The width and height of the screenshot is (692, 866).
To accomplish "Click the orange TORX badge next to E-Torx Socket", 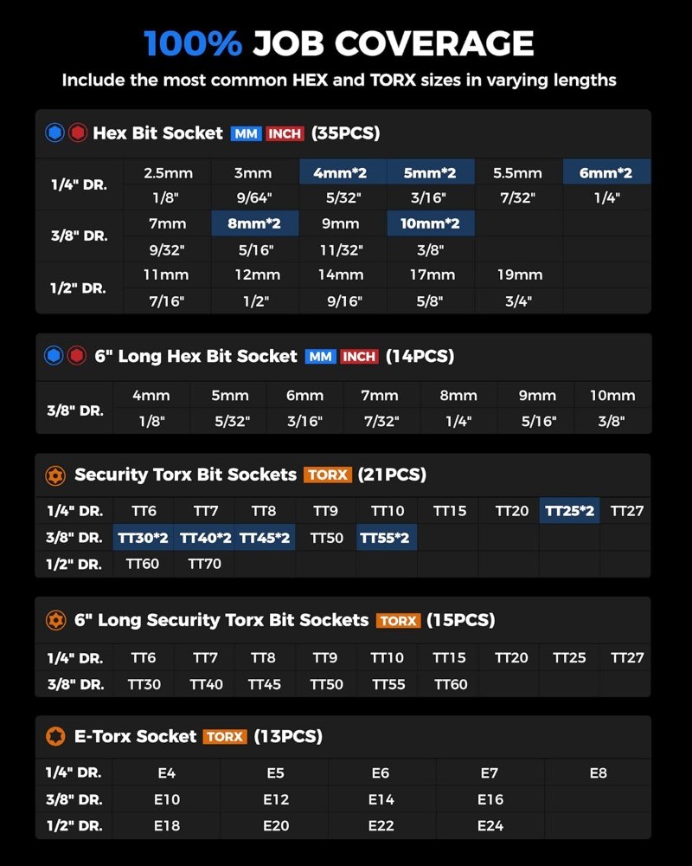I will point(225,737).
